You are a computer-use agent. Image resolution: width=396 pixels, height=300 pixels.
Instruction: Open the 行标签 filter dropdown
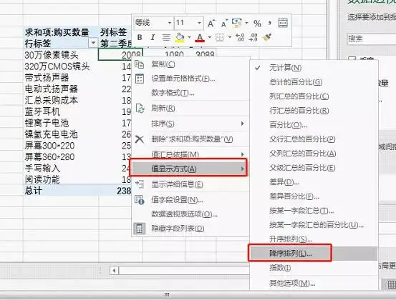93,43
